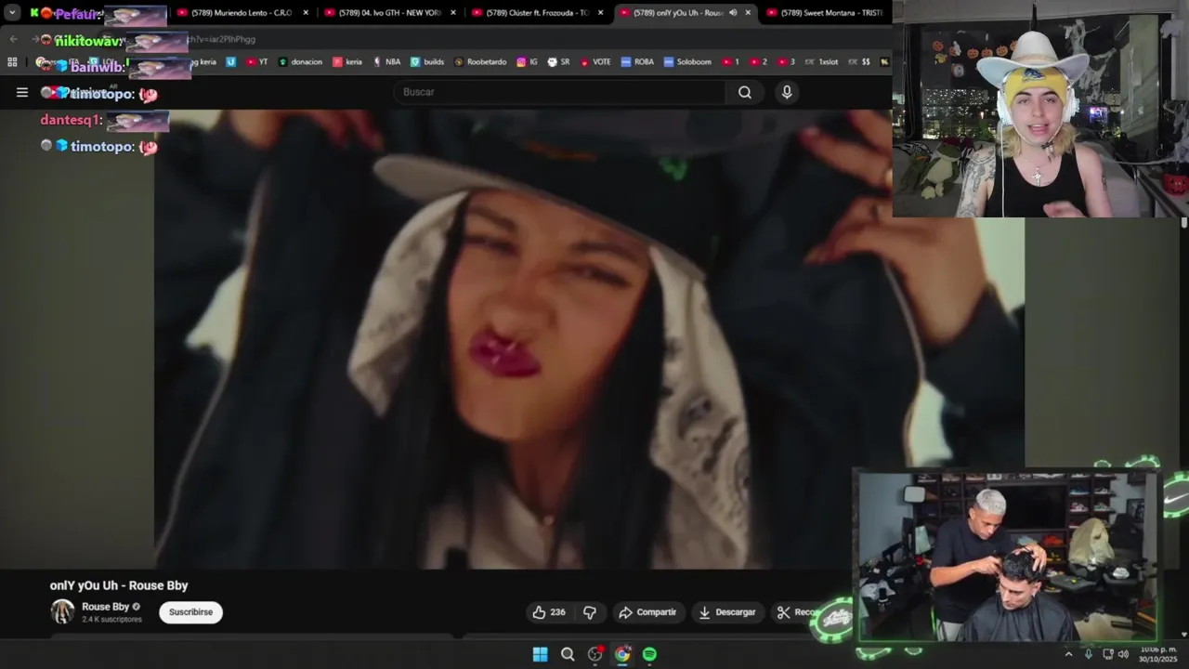
Task: Open the IG Instagram bookmark
Action: [527, 62]
